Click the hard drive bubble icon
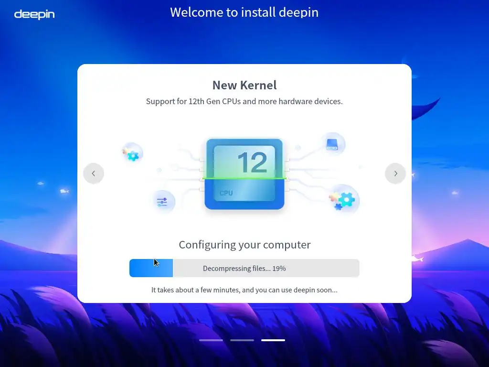This screenshot has height=367, width=489. click(x=333, y=144)
